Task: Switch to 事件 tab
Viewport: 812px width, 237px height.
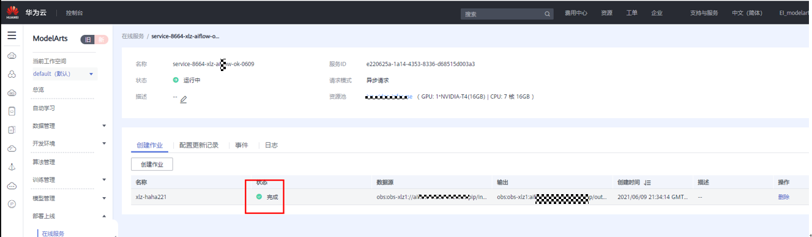Action: click(x=242, y=145)
